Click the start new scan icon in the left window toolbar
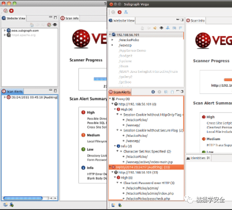The height and width of the screenshot is (210, 232). click(5, 11)
